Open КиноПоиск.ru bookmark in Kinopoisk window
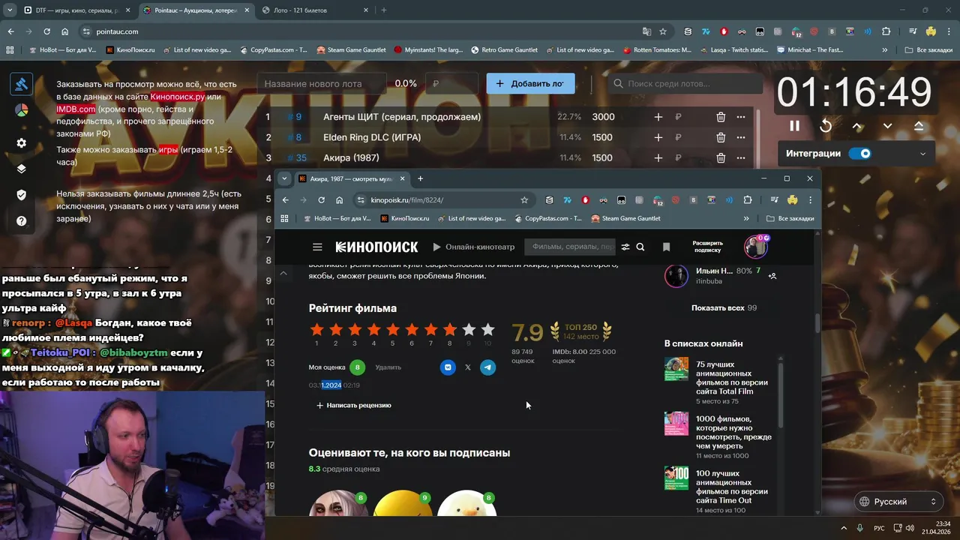Viewport: 960px width, 540px height. pos(404,218)
